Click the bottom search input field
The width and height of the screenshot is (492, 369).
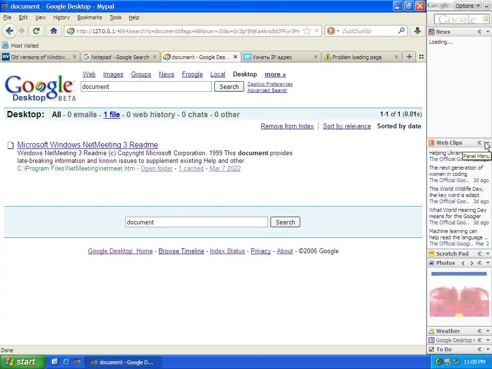[197, 222]
